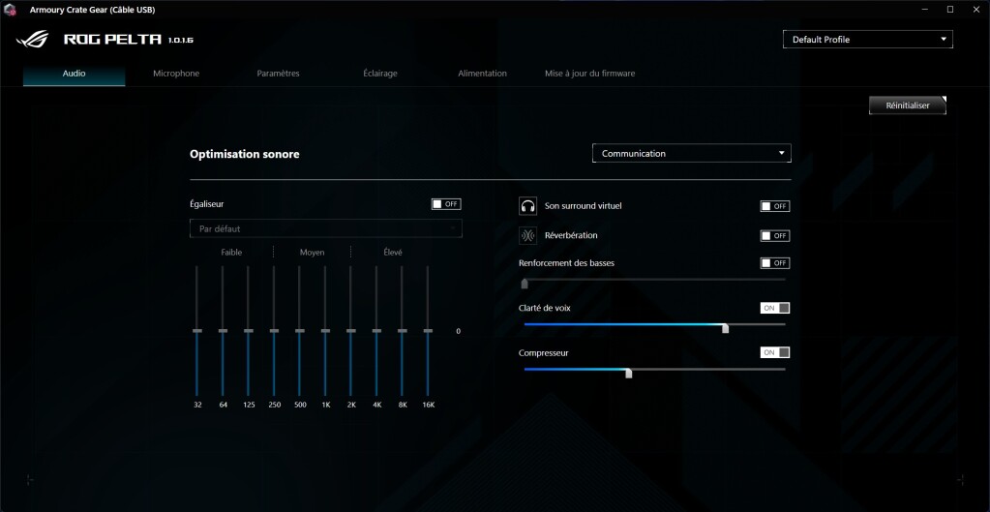Click the Renforcement des basses slider handle

coord(525,285)
